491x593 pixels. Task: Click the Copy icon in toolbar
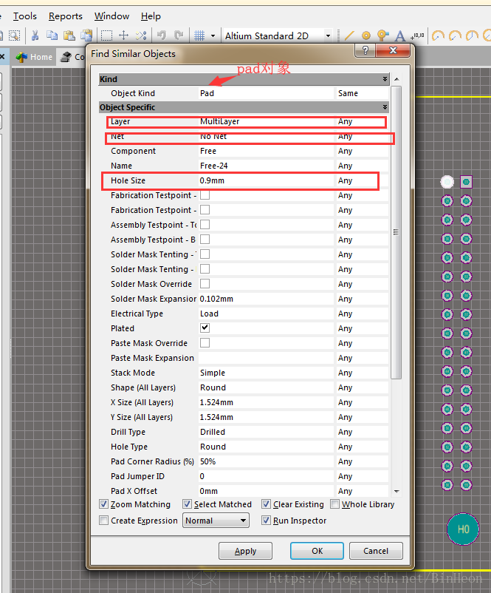pos(52,35)
